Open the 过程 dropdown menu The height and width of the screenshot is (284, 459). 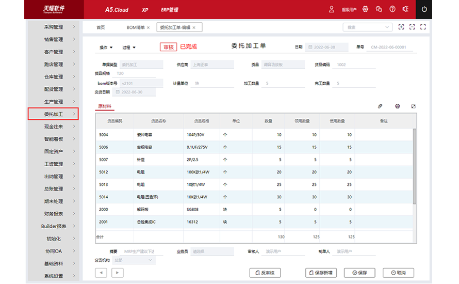129,48
